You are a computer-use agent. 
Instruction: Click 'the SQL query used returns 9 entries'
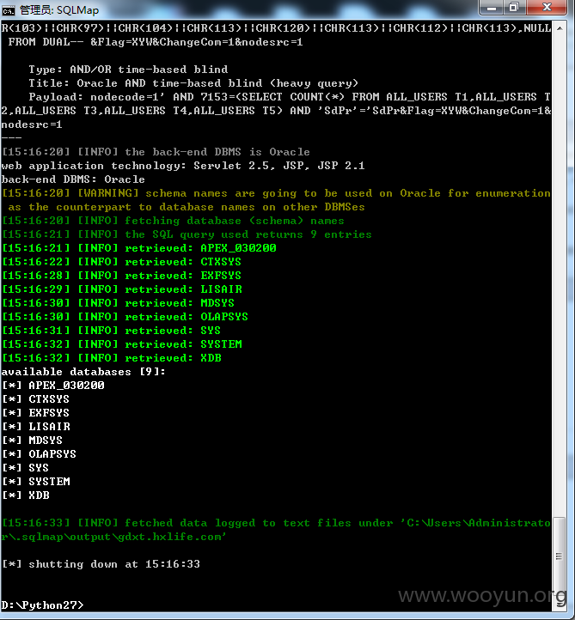187,234
